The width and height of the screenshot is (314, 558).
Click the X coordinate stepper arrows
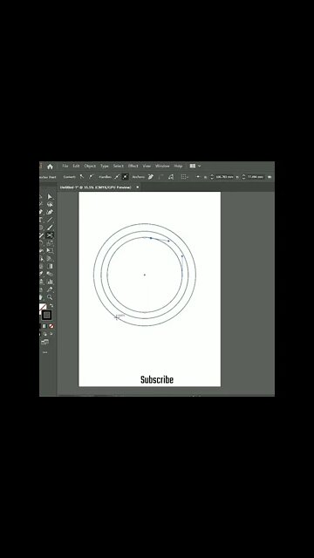coord(212,176)
